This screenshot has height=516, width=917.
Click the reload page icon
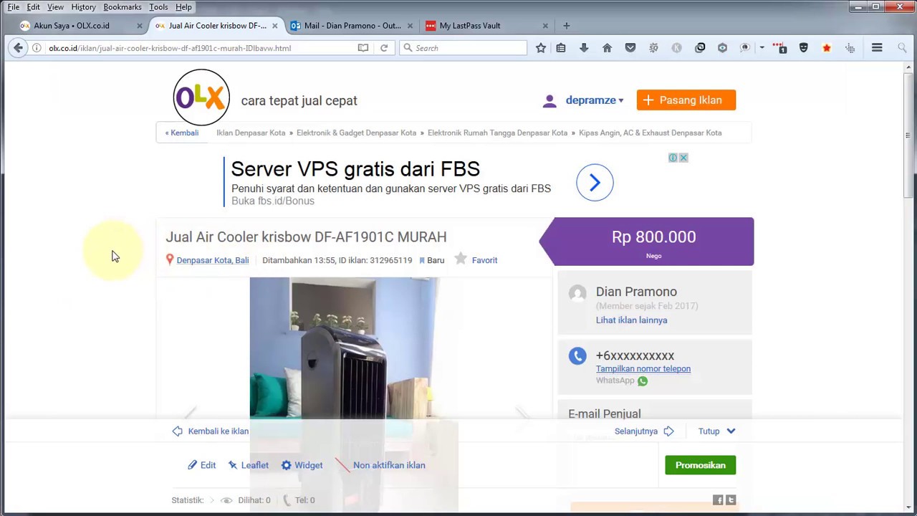[384, 48]
